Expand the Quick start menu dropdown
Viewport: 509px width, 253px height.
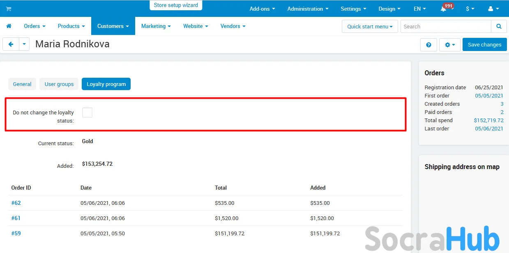click(x=370, y=26)
